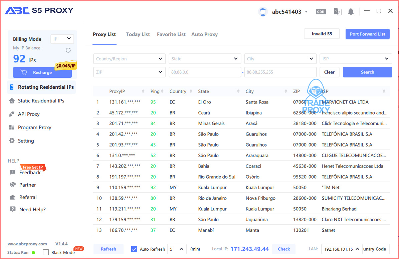Click the start IP range field 88.88.0.0
This screenshot has width=399, height=259.
pos(205,72)
